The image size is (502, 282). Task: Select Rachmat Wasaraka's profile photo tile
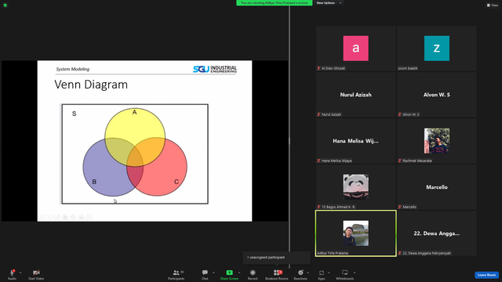[437, 141]
